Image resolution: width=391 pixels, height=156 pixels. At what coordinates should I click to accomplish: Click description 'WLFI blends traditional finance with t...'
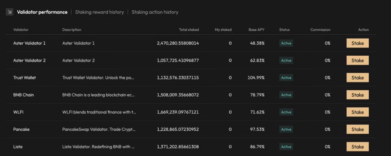click(99, 112)
